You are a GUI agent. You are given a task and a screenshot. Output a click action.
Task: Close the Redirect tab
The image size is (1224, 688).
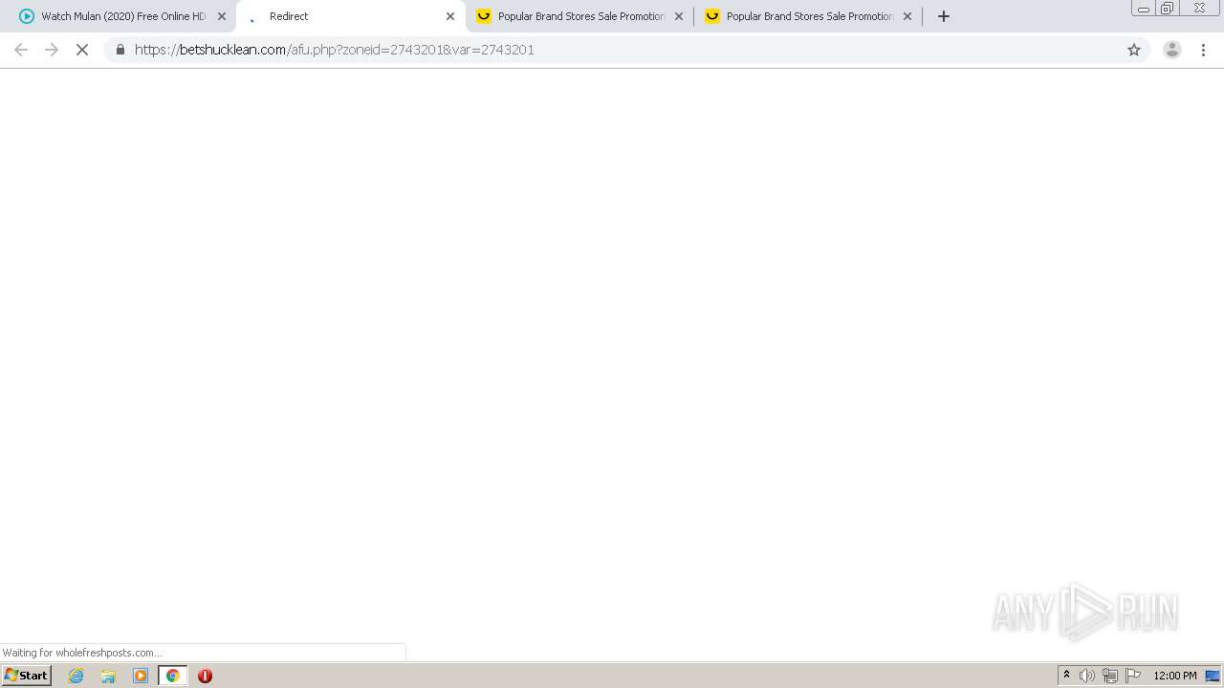tap(450, 16)
